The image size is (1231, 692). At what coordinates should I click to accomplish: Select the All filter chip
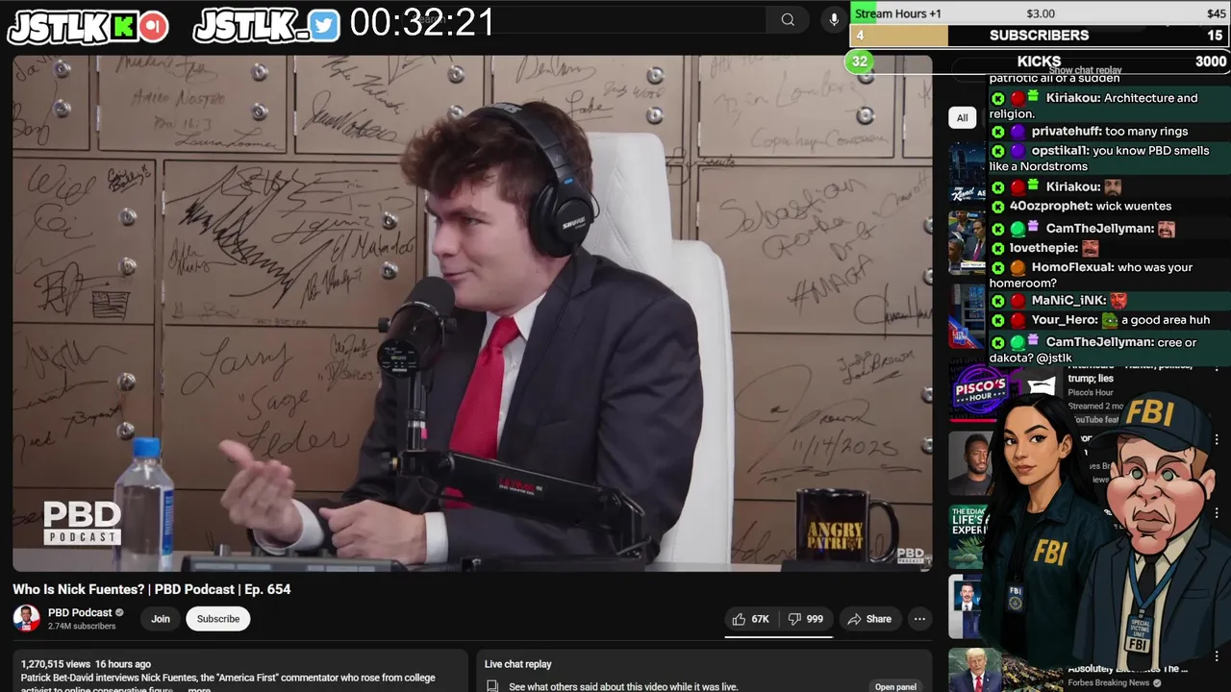[x=962, y=117]
